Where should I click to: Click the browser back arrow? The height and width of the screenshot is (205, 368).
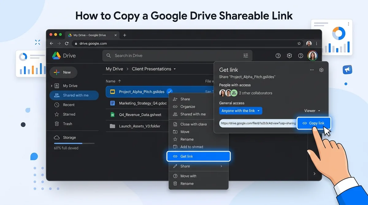(52, 44)
